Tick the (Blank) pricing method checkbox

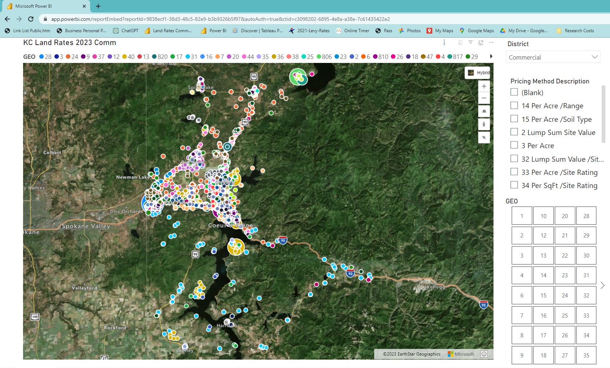pos(514,92)
